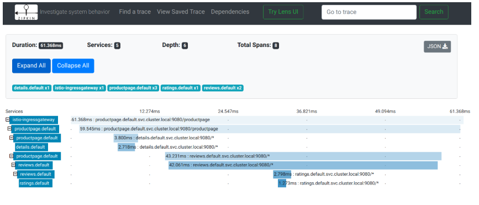The image size is (479, 205).
Task: Open the 2.798ms ratings span bar
Action: (x=282, y=174)
